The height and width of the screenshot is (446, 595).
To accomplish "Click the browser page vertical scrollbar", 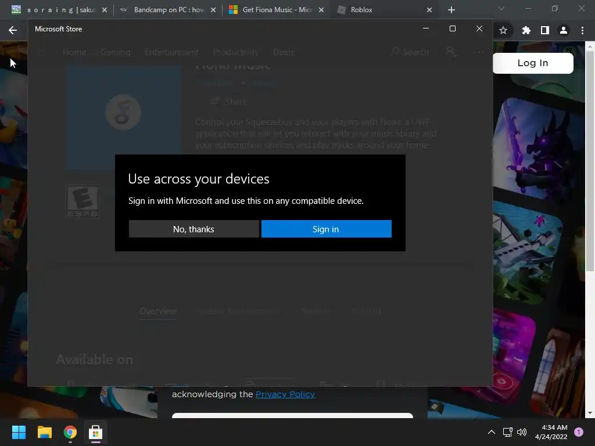I will 590,161.
